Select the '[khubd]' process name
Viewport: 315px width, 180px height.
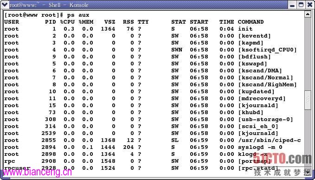[x=251, y=112]
